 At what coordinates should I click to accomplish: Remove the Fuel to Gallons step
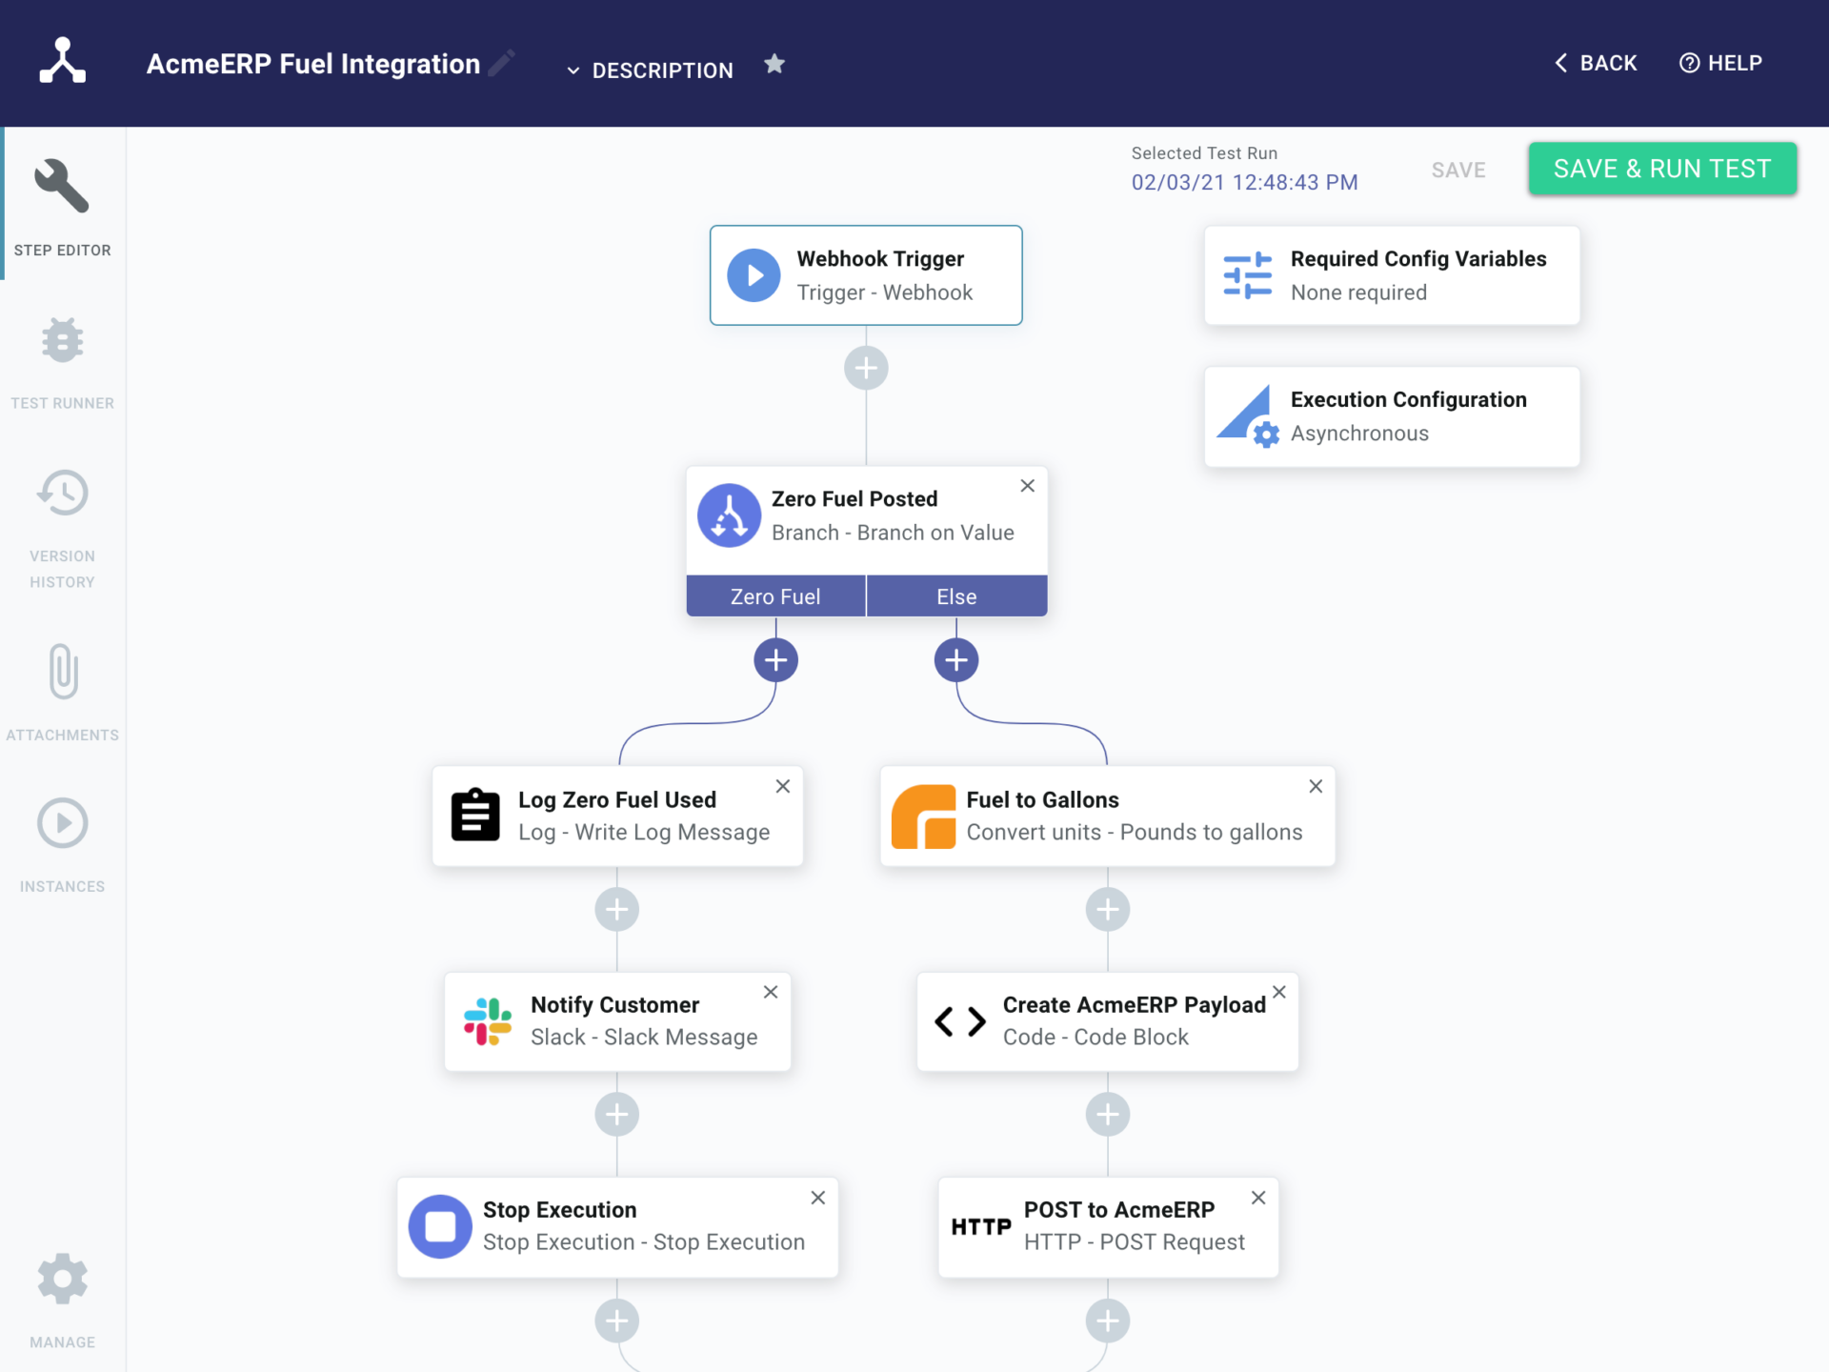(x=1316, y=786)
